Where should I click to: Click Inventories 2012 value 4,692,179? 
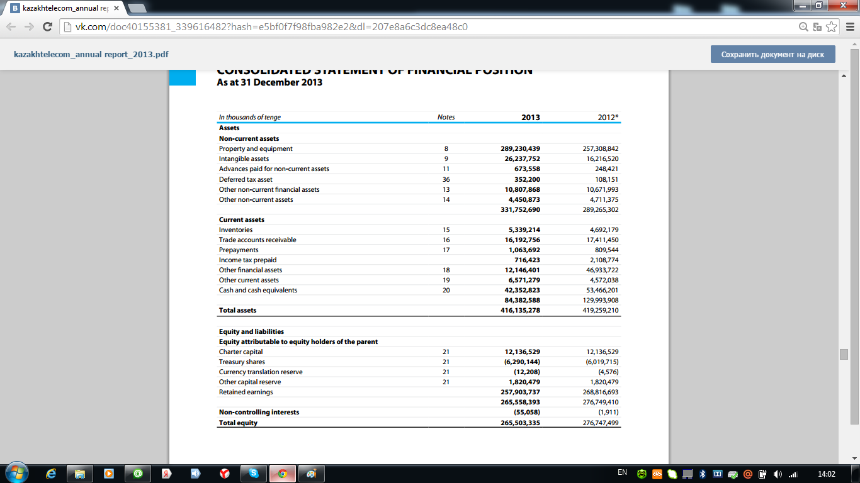(x=604, y=230)
